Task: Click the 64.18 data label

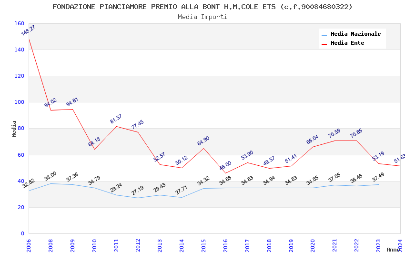Action: pyautogui.click(x=94, y=142)
